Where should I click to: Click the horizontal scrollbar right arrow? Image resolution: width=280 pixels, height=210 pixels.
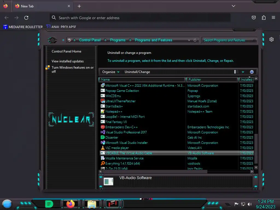[x=252, y=171]
